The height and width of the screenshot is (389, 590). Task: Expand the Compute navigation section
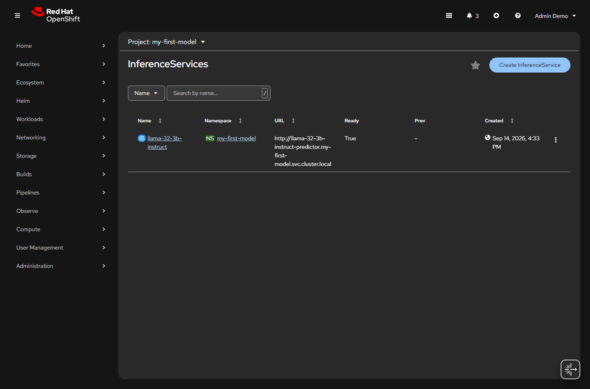tap(61, 229)
